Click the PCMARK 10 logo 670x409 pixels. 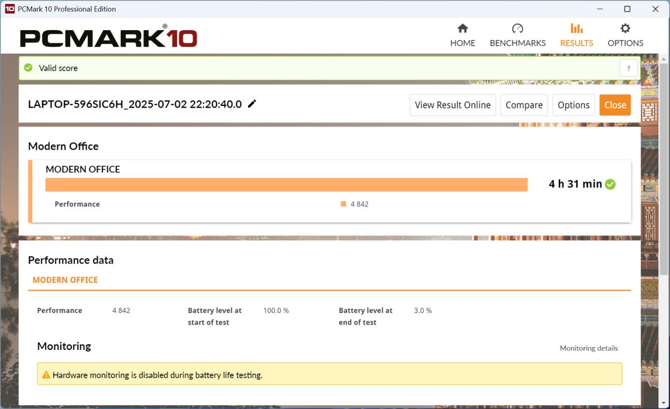tap(108, 37)
